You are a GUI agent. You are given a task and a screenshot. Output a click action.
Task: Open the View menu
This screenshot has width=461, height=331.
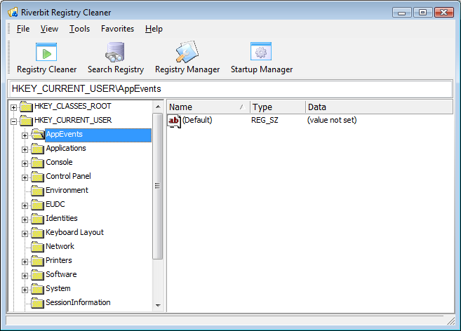(x=49, y=29)
